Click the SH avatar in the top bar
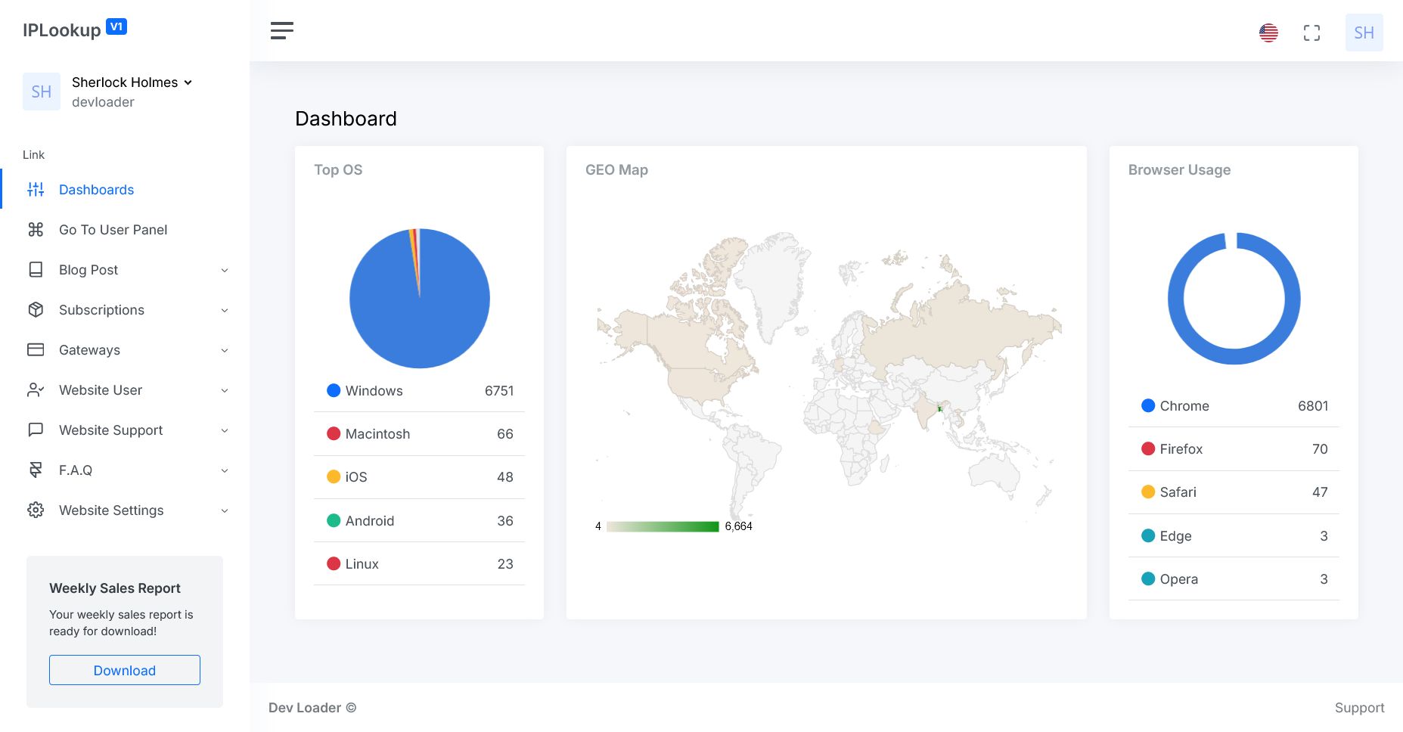Viewport: 1403px width, 732px height. pos(1364,33)
